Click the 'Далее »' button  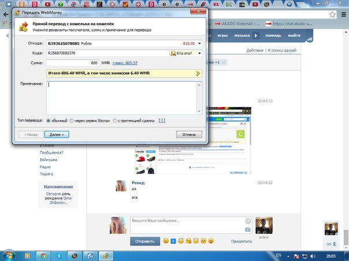tap(57, 134)
